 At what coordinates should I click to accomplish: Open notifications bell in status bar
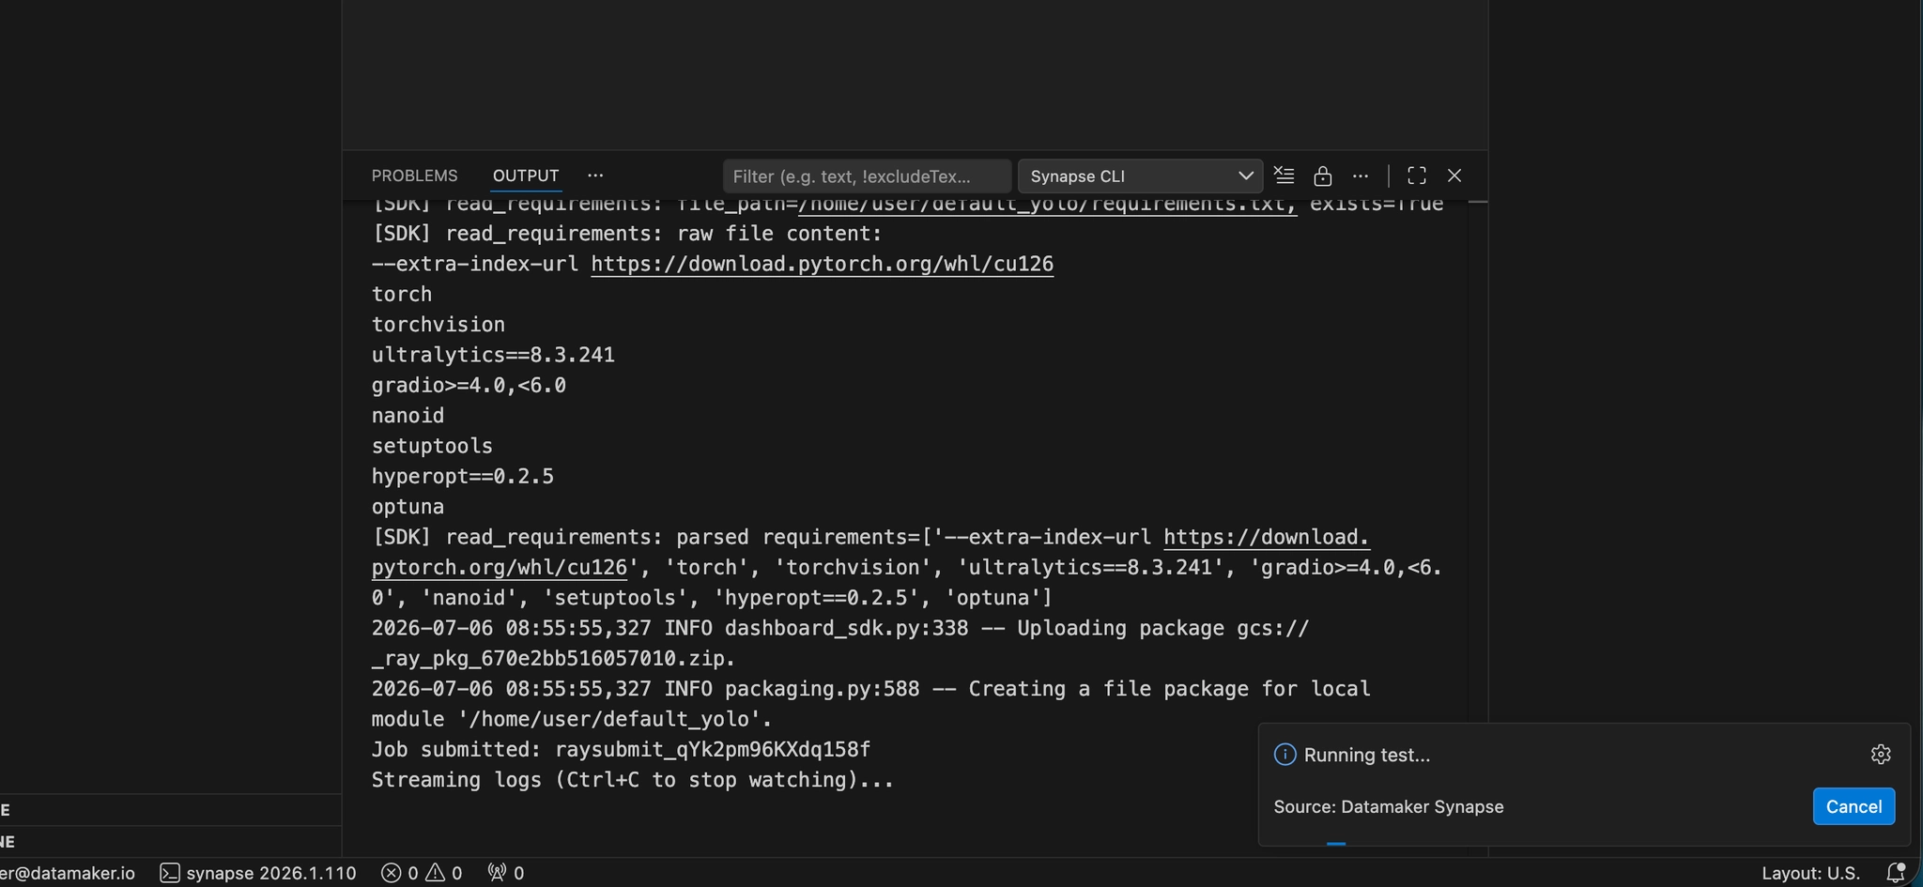point(1896,873)
